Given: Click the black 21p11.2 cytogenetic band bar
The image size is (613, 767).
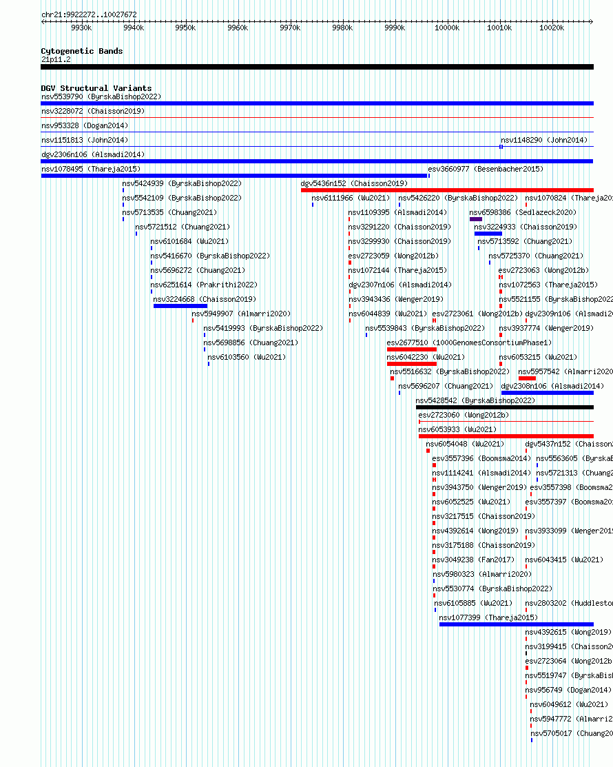Looking at the screenshot, I should click(x=318, y=67).
